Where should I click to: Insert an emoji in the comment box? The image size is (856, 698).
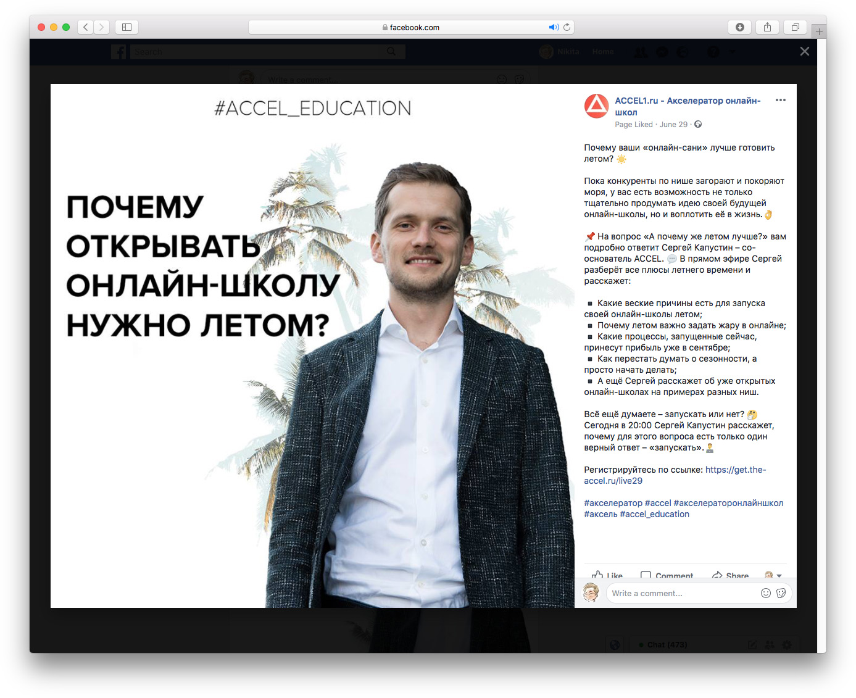pyautogui.click(x=766, y=593)
